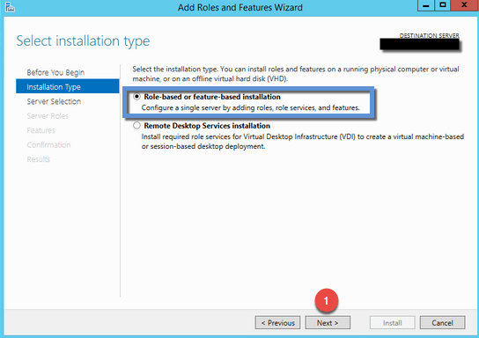The height and width of the screenshot is (338, 479).
Task: Click the Role-based installation description text
Action: click(x=250, y=107)
